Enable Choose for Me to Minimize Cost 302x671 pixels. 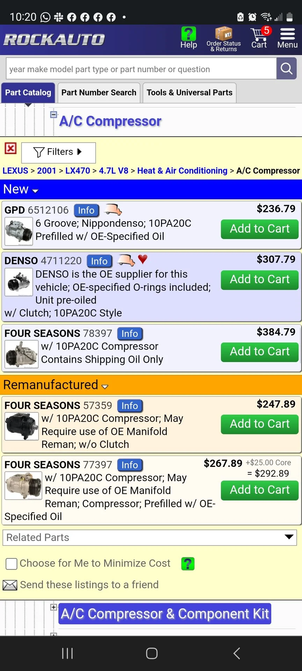coord(12,564)
